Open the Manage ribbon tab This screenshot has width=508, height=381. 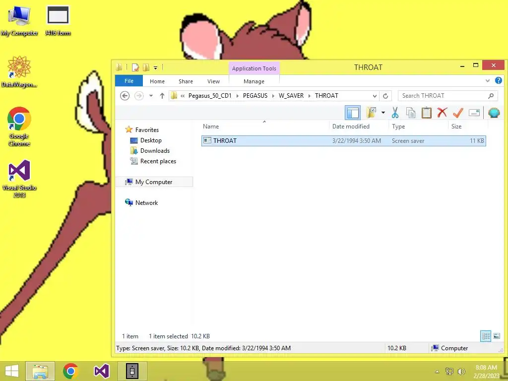click(254, 81)
